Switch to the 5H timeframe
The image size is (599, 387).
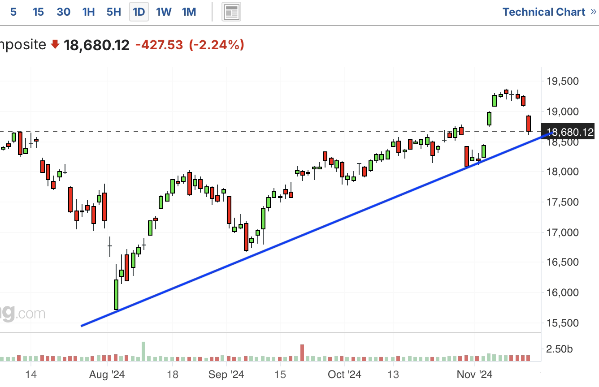[114, 12]
